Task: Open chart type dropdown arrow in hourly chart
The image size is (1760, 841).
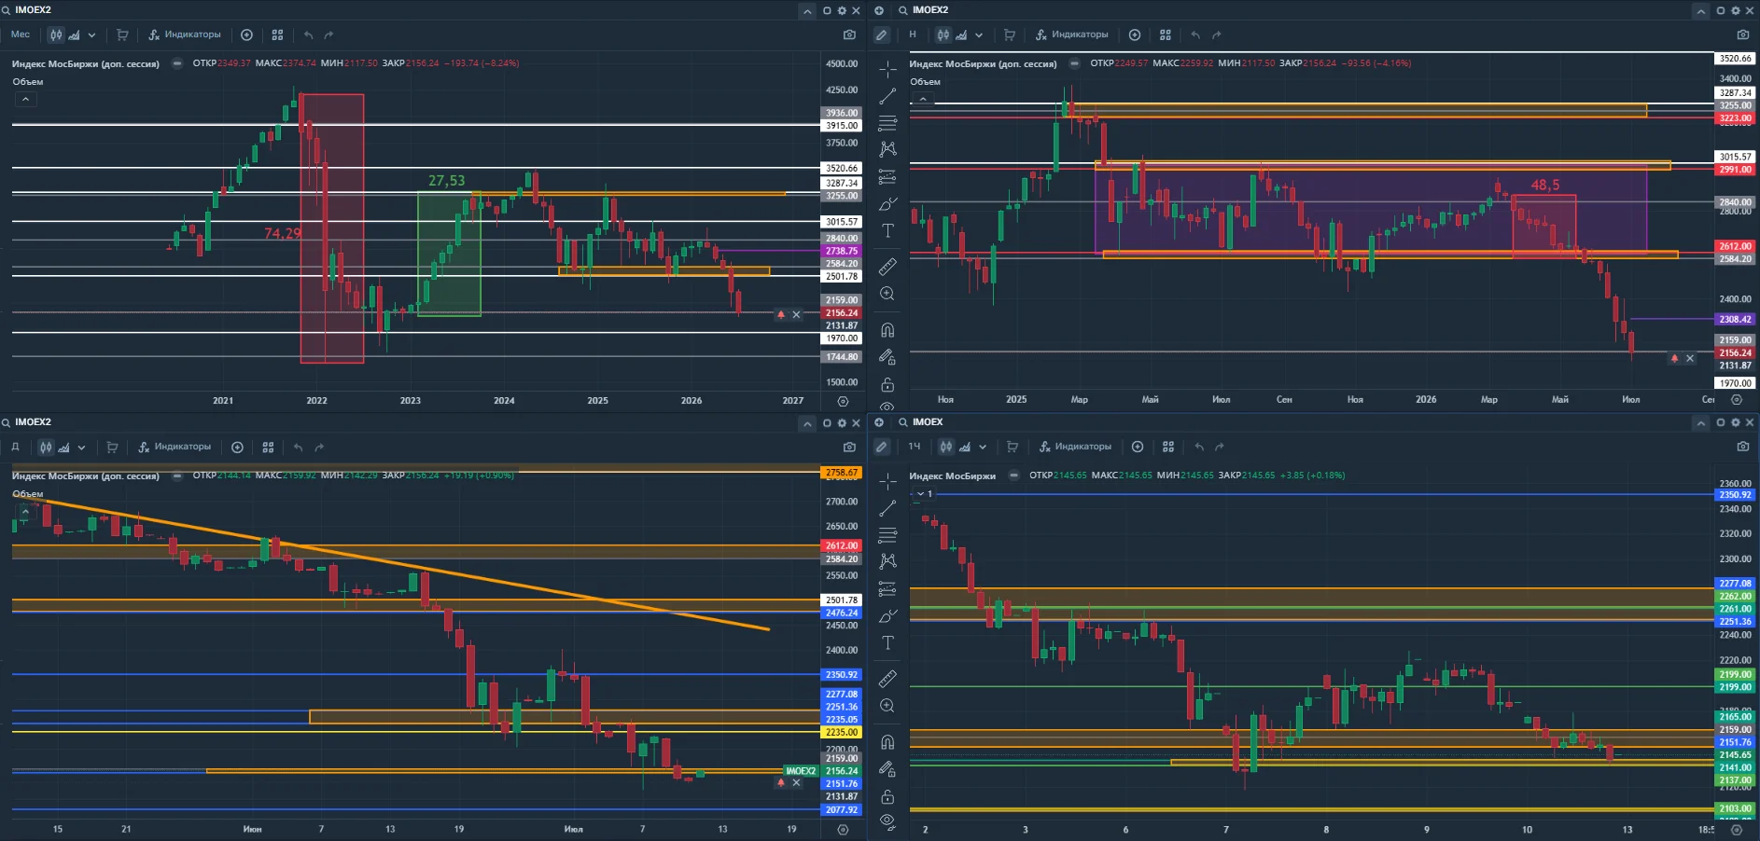Action: click(983, 447)
